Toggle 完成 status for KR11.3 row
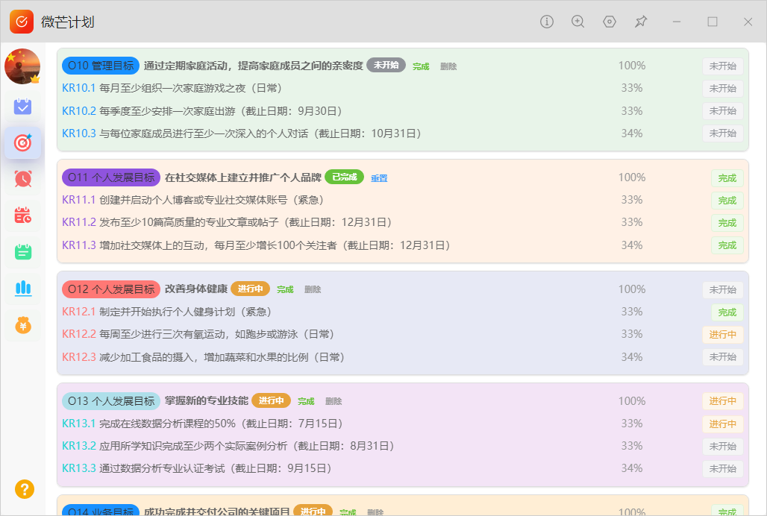This screenshot has height=516, width=767. coord(727,245)
